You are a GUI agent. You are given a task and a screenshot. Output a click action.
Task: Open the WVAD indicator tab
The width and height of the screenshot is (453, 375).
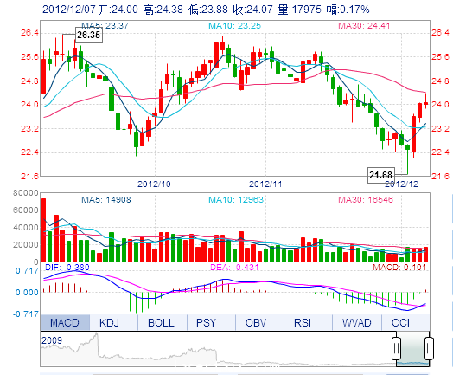click(357, 322)
